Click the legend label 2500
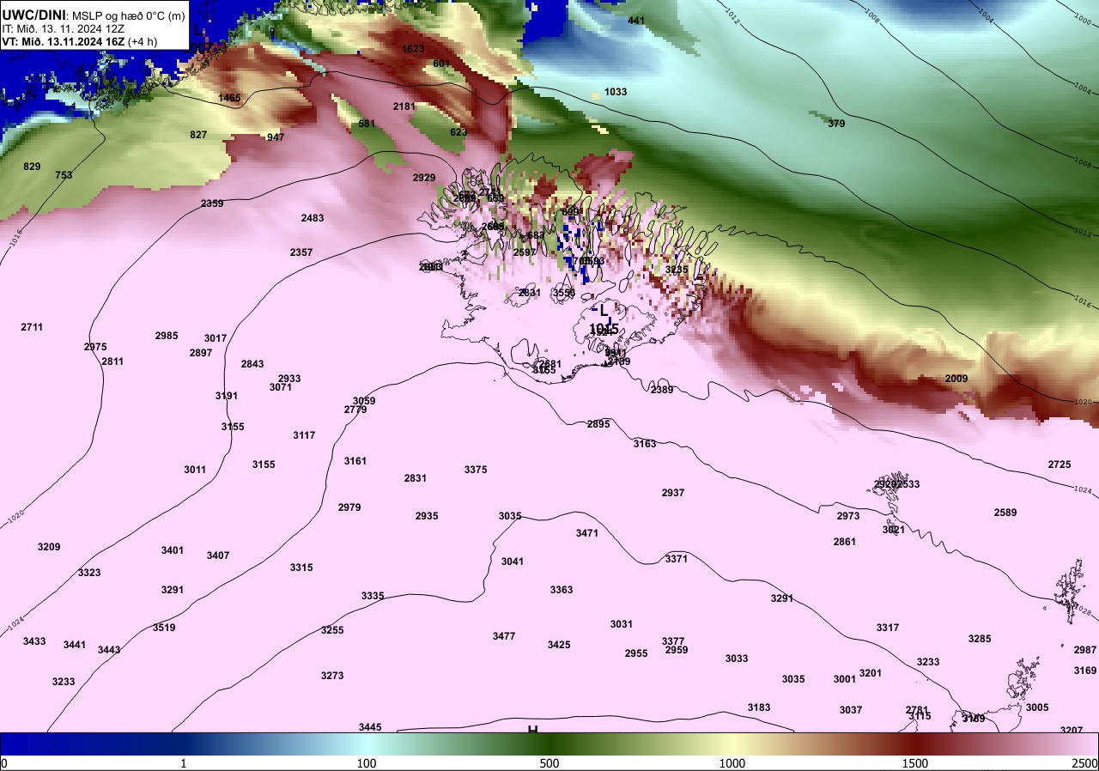Viewport: 1099px width, 771px height. tap(1085, 763)
